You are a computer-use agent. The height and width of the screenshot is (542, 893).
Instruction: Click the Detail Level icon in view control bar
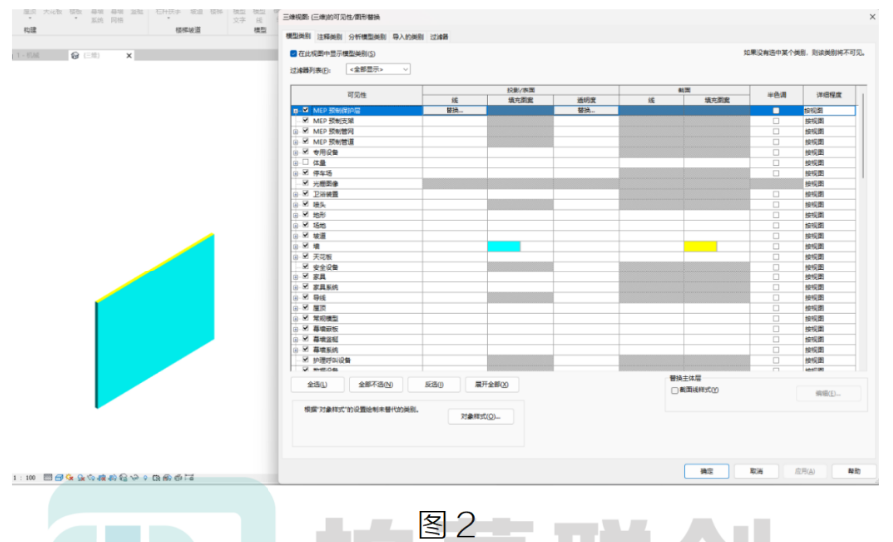48,477
